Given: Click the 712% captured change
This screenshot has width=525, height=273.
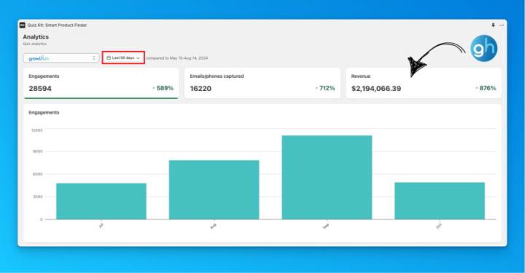Looking at the screenshot, I should [x=324, y=88].
